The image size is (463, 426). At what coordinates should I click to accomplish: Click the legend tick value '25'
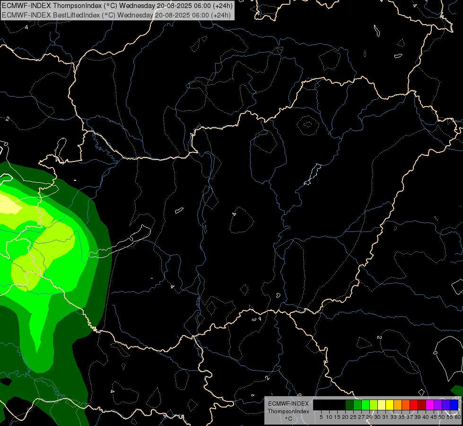[353, 417]
